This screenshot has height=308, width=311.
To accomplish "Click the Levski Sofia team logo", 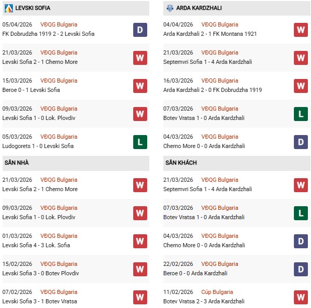I will coord(8,8).
